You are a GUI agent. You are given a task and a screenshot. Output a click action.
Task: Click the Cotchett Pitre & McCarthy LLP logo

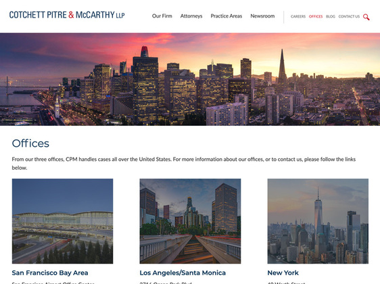tap(67, 15)
